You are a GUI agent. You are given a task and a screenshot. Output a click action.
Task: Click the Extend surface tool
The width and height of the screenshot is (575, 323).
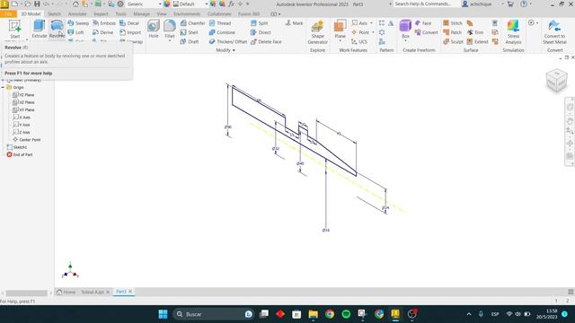(477, 42)
